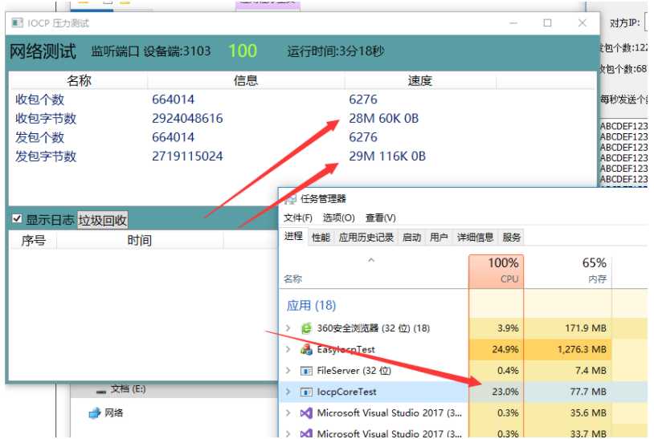Click the 信息 column header
Screen dimensions: 654x439
pyautogui.click(x=246, y=80)
